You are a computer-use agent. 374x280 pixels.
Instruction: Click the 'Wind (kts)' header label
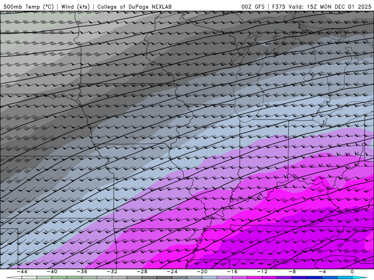pyautogui.click(x=75, y=7)
